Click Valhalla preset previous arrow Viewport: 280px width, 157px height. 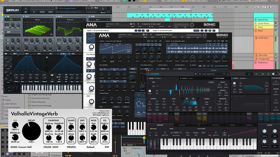tap(105, 147)
